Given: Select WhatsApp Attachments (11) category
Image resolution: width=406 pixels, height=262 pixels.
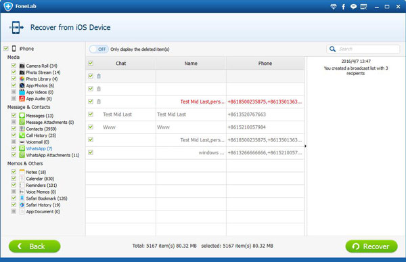Looking at the screenshot, I should point(53,155).
